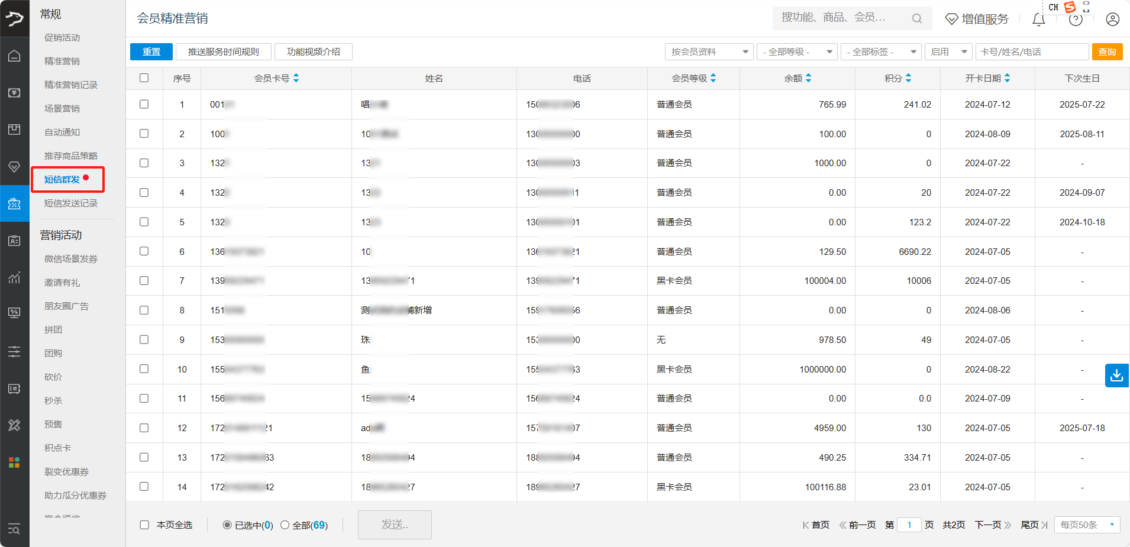1130x547 pixels.
Task: Click the 卡号/姓名/电话 search field
Action: pos(1032,52)
